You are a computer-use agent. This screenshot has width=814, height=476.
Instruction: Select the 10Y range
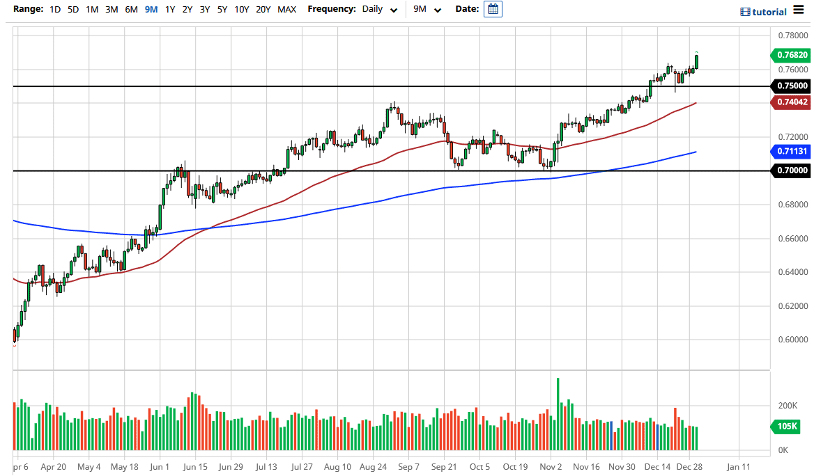pos(241,10)
